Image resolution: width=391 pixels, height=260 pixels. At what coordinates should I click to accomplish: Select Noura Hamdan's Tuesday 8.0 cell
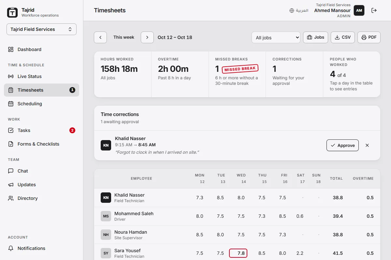[221, 235]
